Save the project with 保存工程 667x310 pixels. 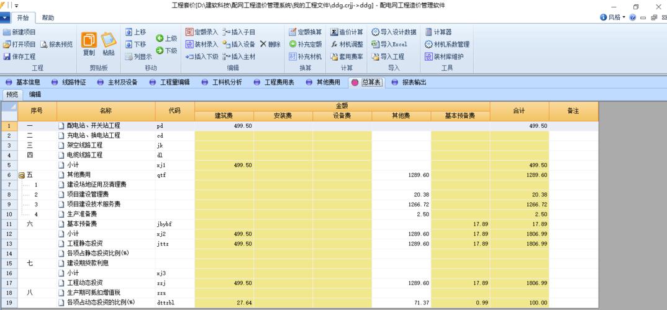click(20, 56)
